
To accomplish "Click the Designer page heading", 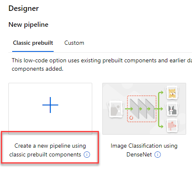I will pos(23,8).
